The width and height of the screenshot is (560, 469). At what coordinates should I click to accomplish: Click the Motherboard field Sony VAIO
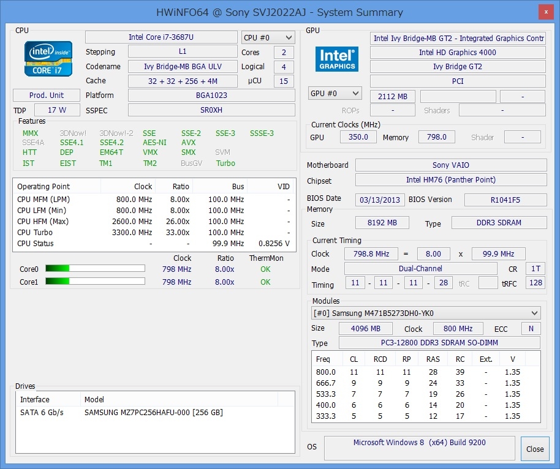tap(451, 165)
